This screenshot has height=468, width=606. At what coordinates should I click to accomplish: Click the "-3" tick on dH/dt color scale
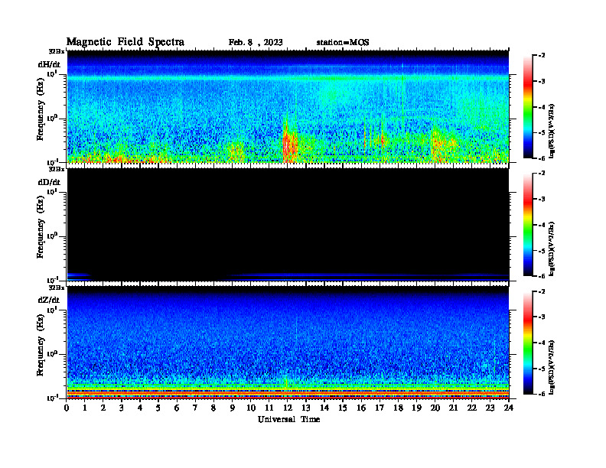pos(542,82)
